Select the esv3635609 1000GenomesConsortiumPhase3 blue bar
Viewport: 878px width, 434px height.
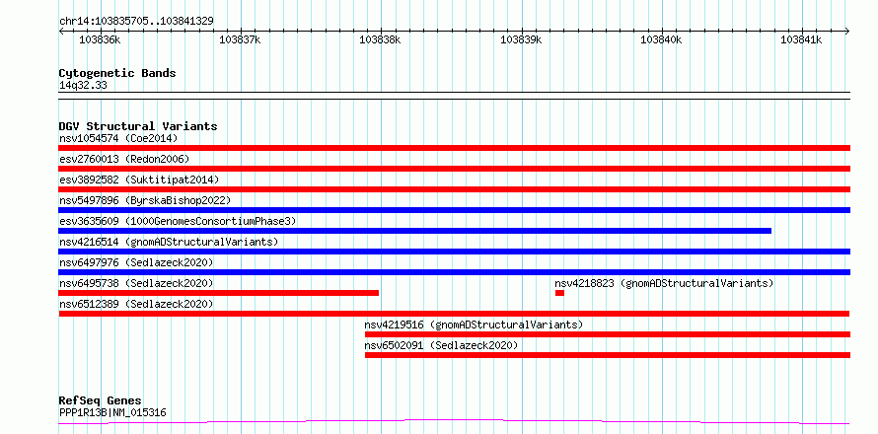click(x=415, y=231)
